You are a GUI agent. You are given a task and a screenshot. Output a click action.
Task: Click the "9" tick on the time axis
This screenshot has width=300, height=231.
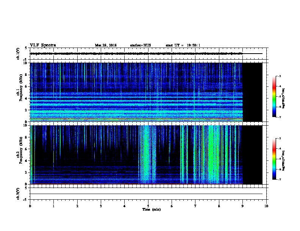pyautogui.click(x=242, y=206)
